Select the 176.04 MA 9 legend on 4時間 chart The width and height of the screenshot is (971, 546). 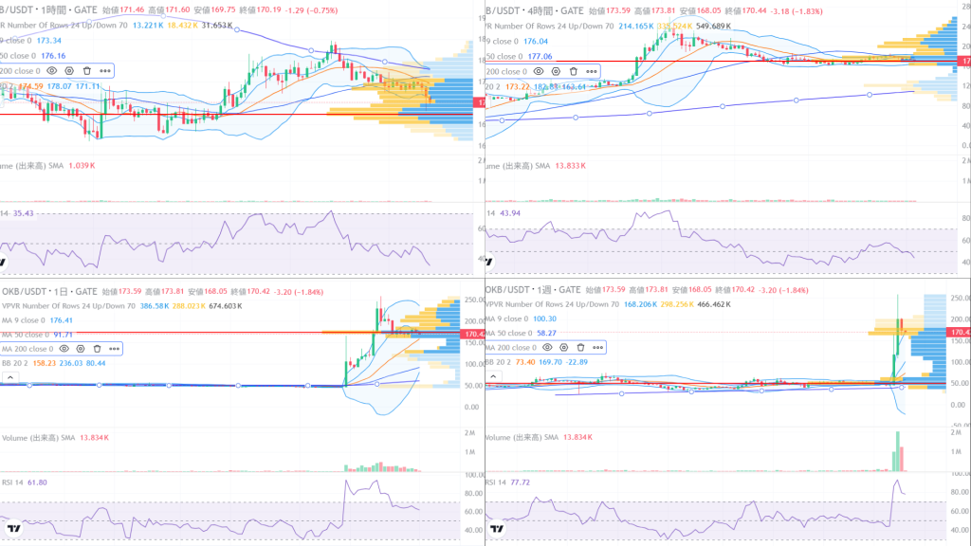(x=517, y=42)
